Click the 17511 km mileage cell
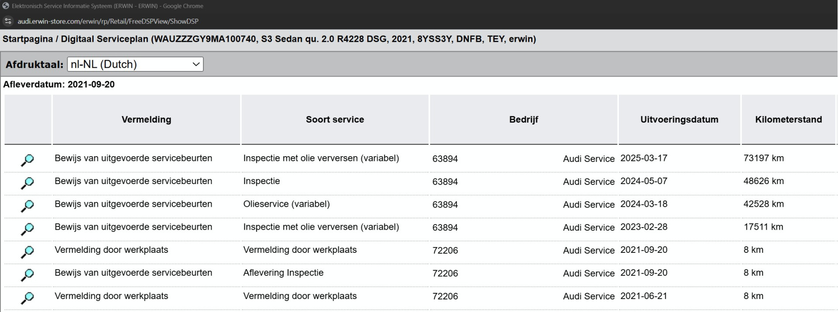 (x=763, y=227)
